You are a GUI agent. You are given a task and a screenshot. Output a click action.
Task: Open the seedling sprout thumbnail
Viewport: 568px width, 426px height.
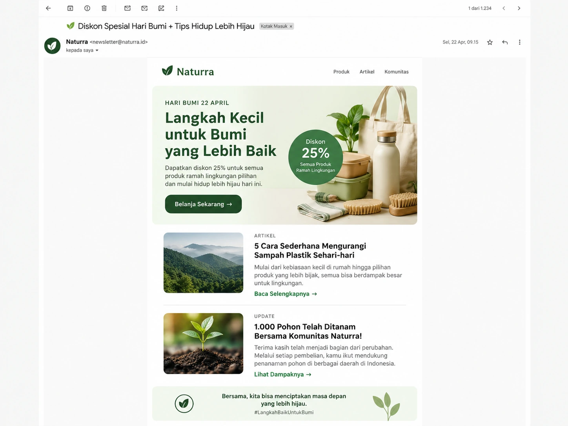tap(203, 344)
